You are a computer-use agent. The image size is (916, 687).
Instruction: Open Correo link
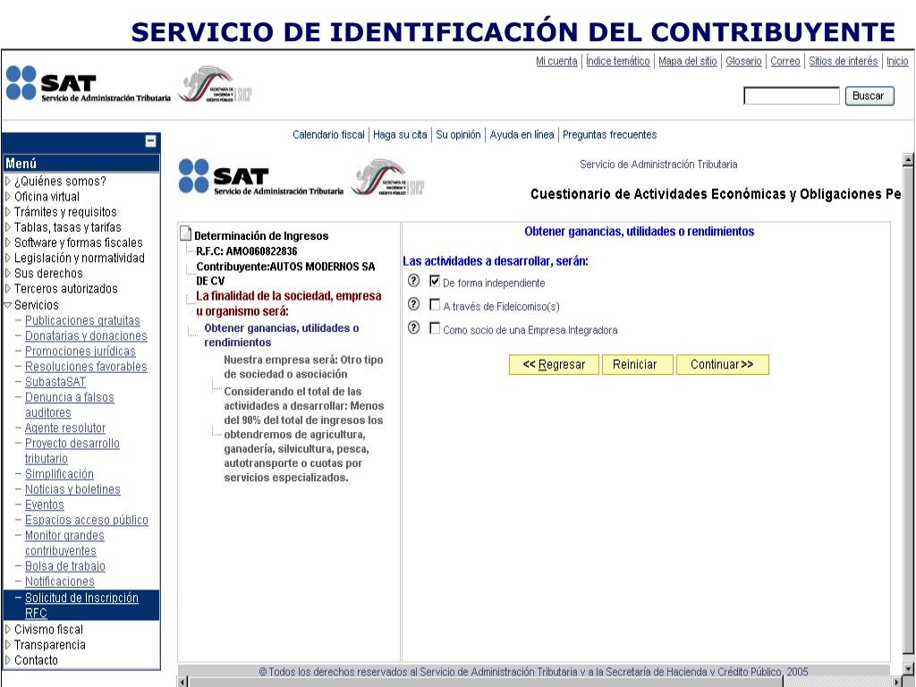tap(785, 61)
